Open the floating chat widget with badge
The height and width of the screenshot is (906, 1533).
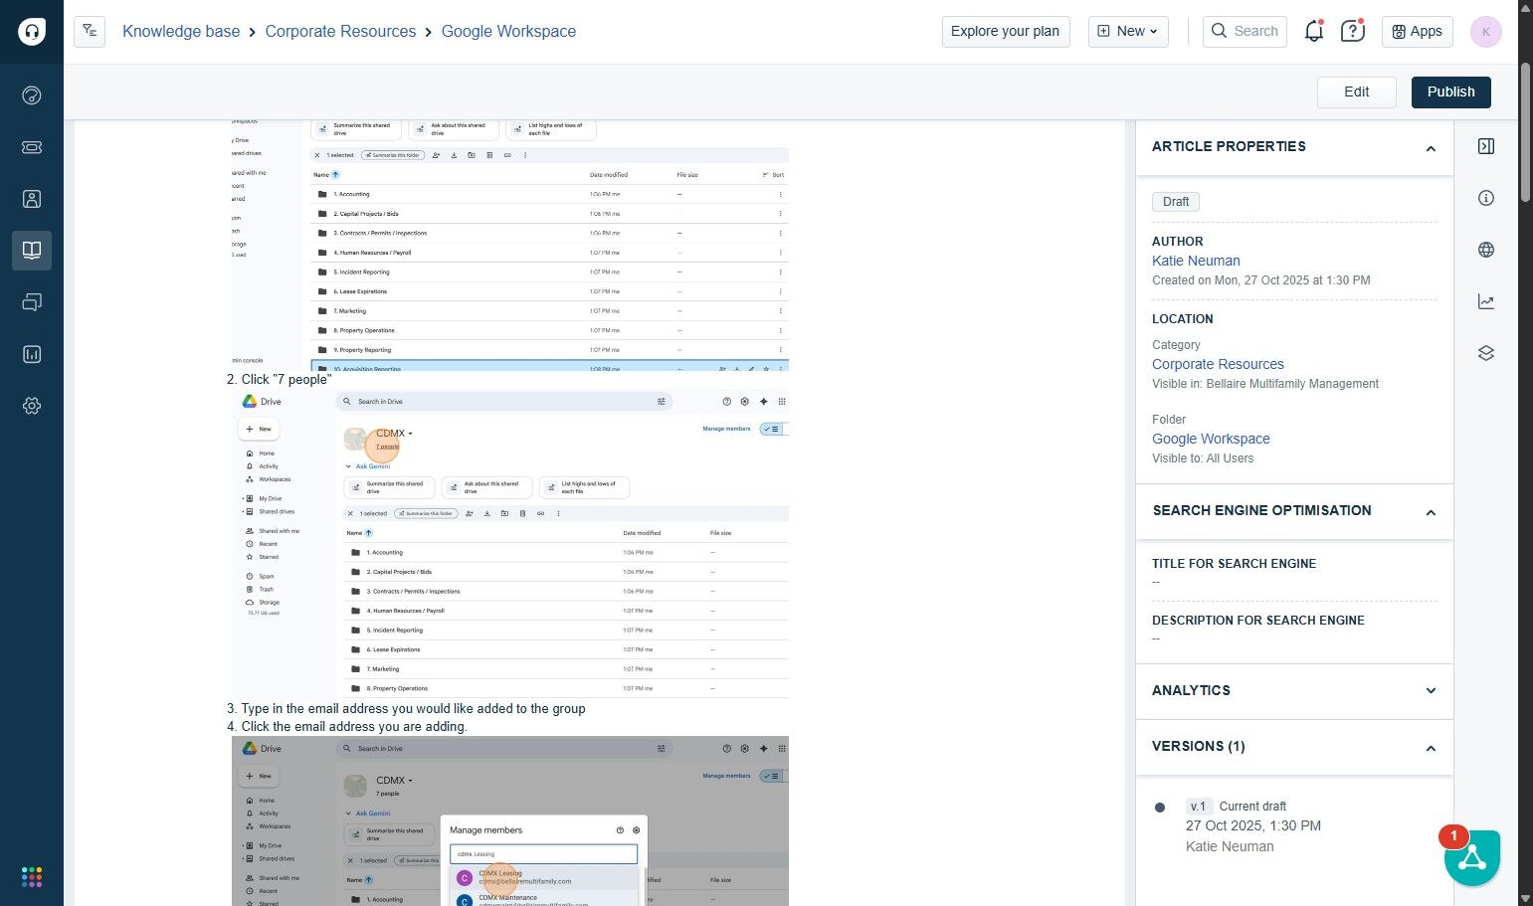(x=1472, y=857)
